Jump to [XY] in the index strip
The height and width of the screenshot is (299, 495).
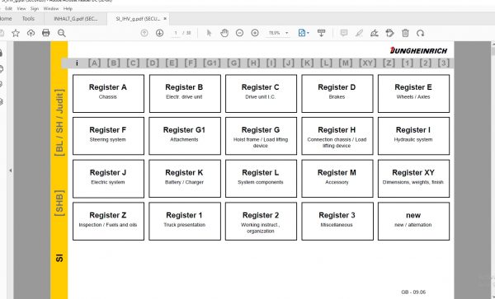point(368,63)
